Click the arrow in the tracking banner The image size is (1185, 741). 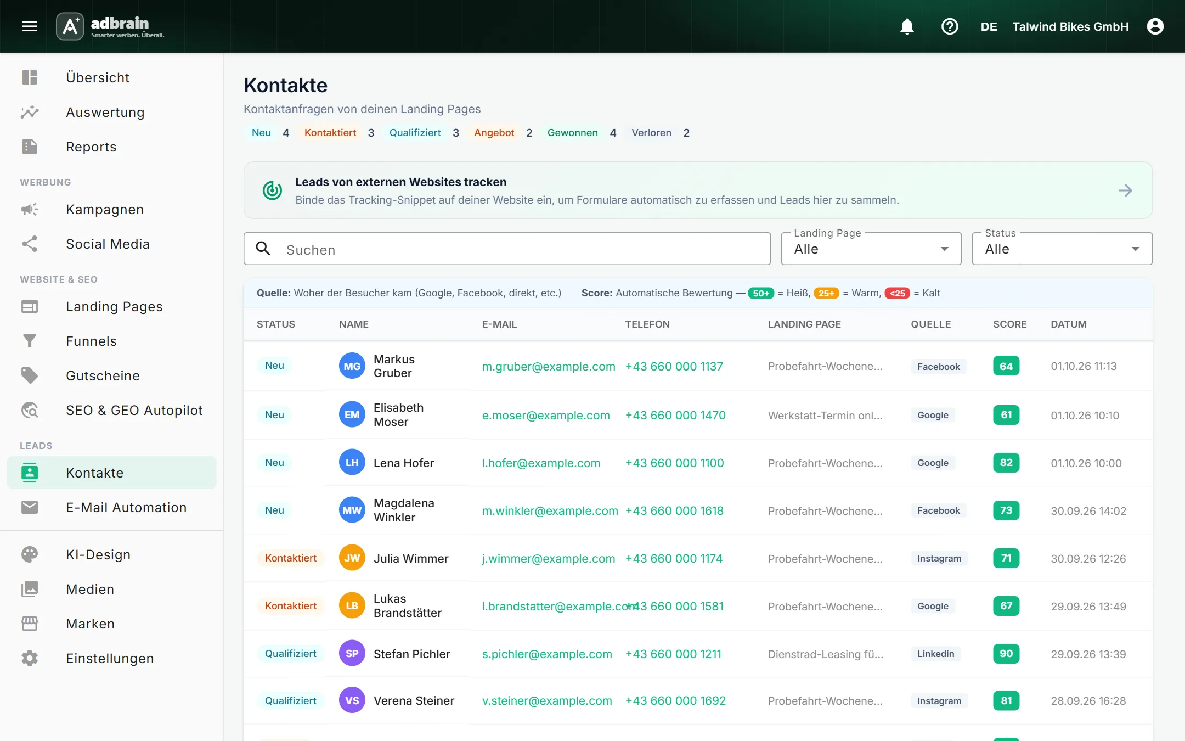pyautogui.click(x=1125, y=190)
